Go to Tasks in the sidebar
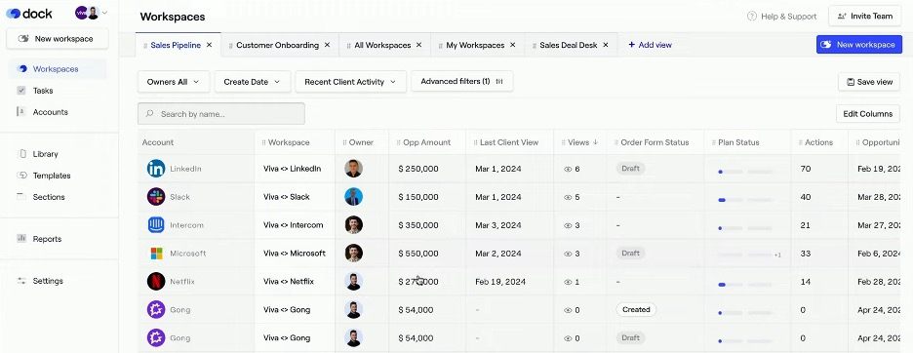This screenshot has height=353, width=913. 43,91
